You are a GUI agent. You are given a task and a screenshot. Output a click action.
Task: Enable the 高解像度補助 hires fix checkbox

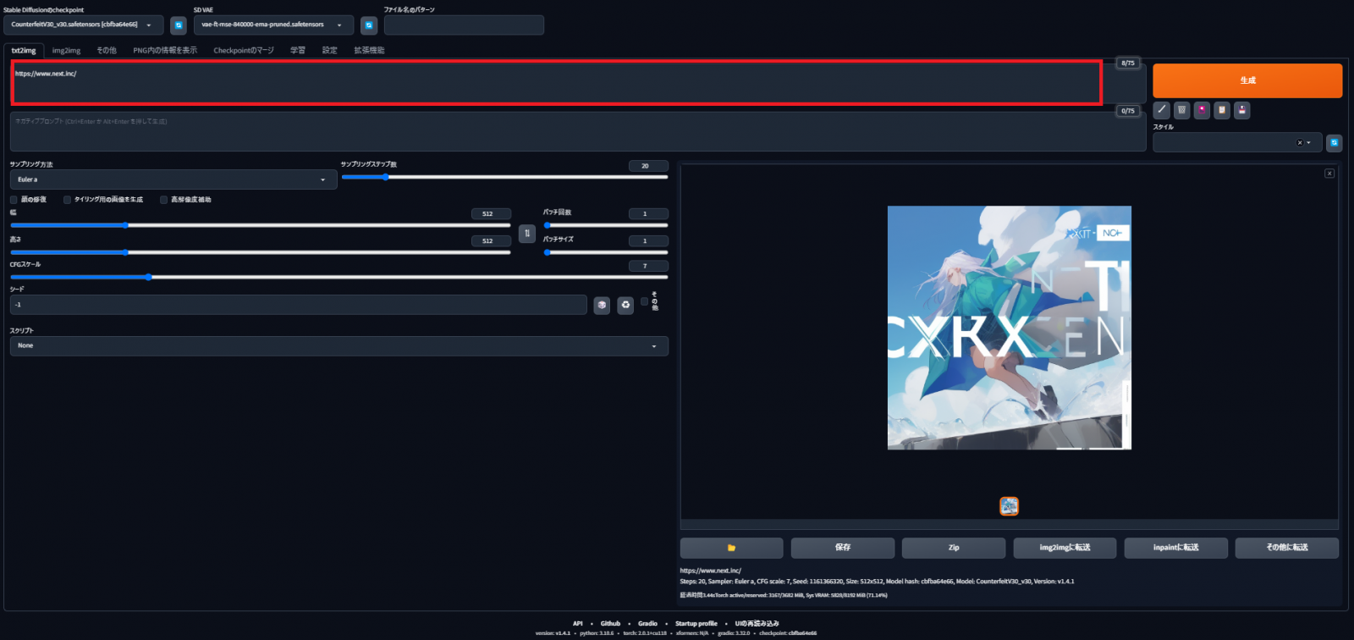click(164, 200)
